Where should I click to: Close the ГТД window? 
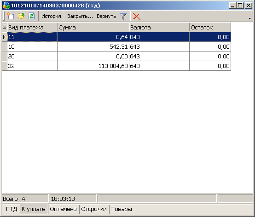pyautogui.click(x=249, y=6)
